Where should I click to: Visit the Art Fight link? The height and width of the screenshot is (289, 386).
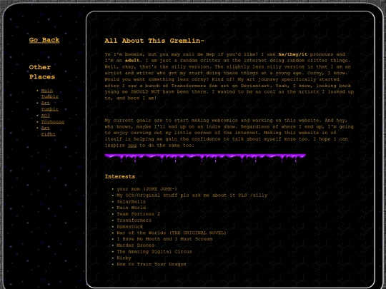49,131
